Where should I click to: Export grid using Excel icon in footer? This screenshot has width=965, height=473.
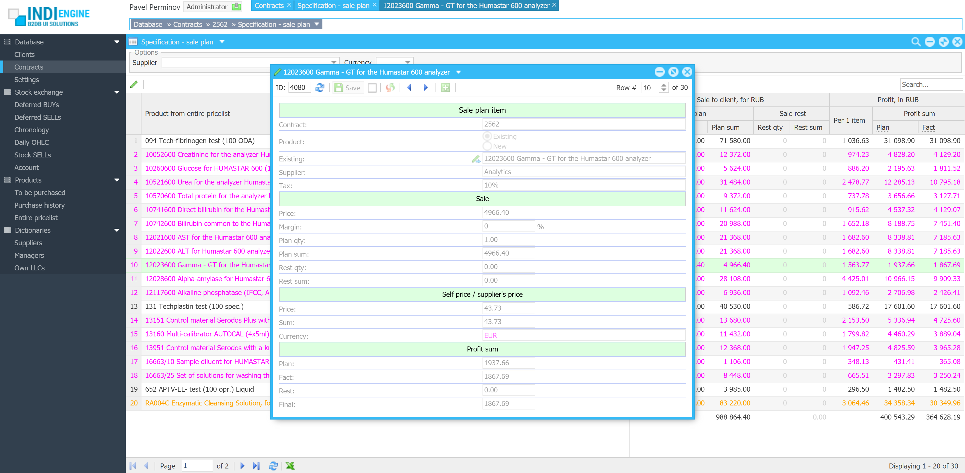pos(290,466)
